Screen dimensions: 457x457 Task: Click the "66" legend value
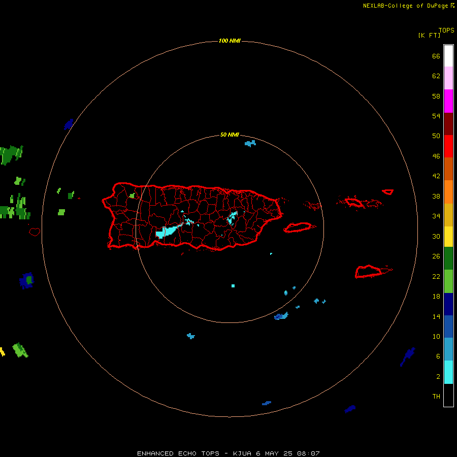point(436,56)
